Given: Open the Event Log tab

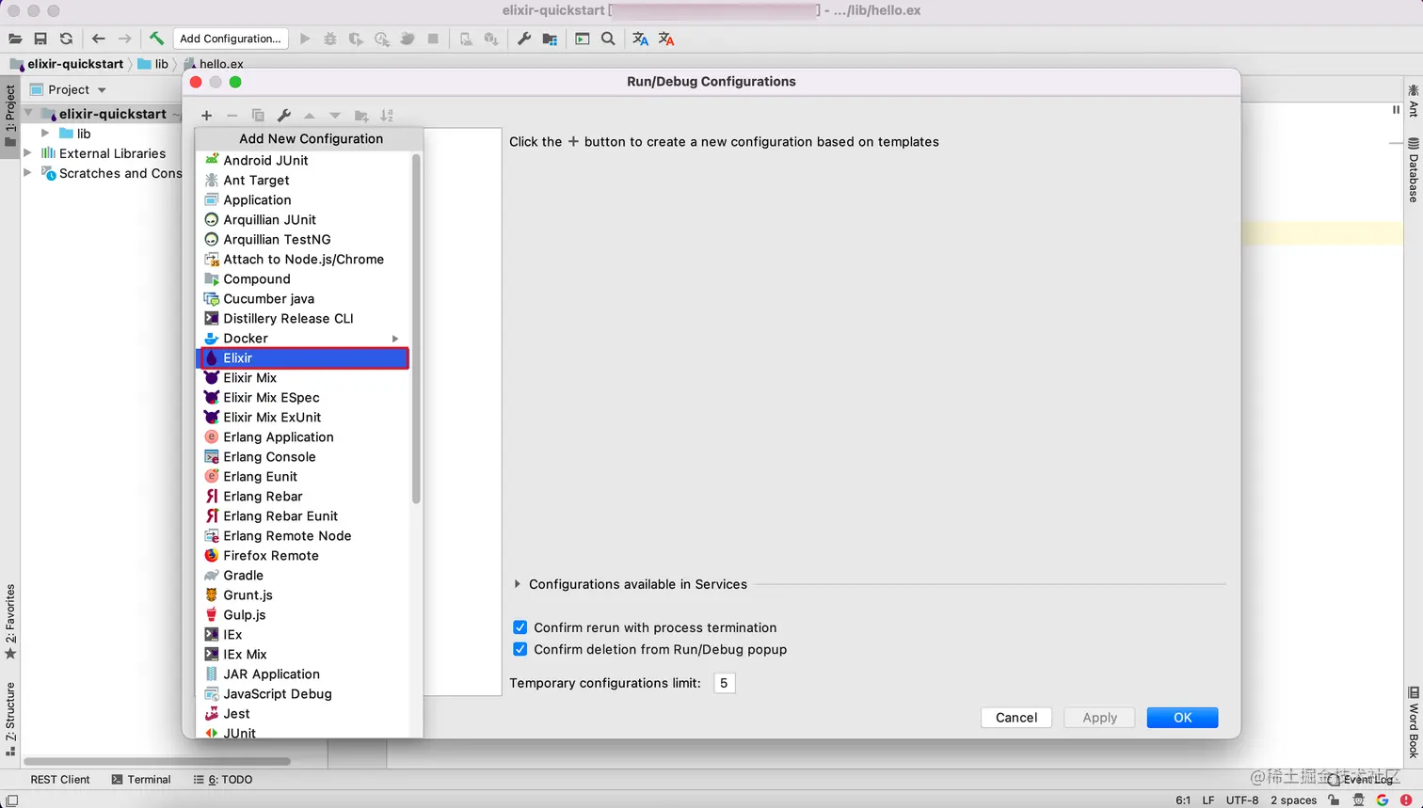Looking at the screenshot, I should [1360, 779].
